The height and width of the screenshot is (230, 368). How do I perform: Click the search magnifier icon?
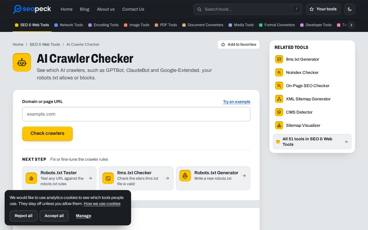(199, 9)
